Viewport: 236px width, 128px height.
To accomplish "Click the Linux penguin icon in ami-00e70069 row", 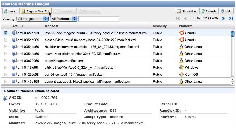I will coord(181,61).
